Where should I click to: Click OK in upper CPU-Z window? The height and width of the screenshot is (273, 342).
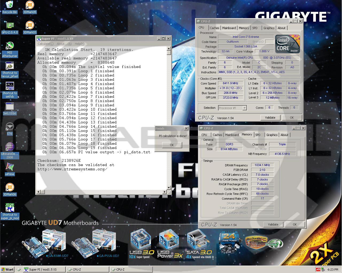click(x=292, y=118)
